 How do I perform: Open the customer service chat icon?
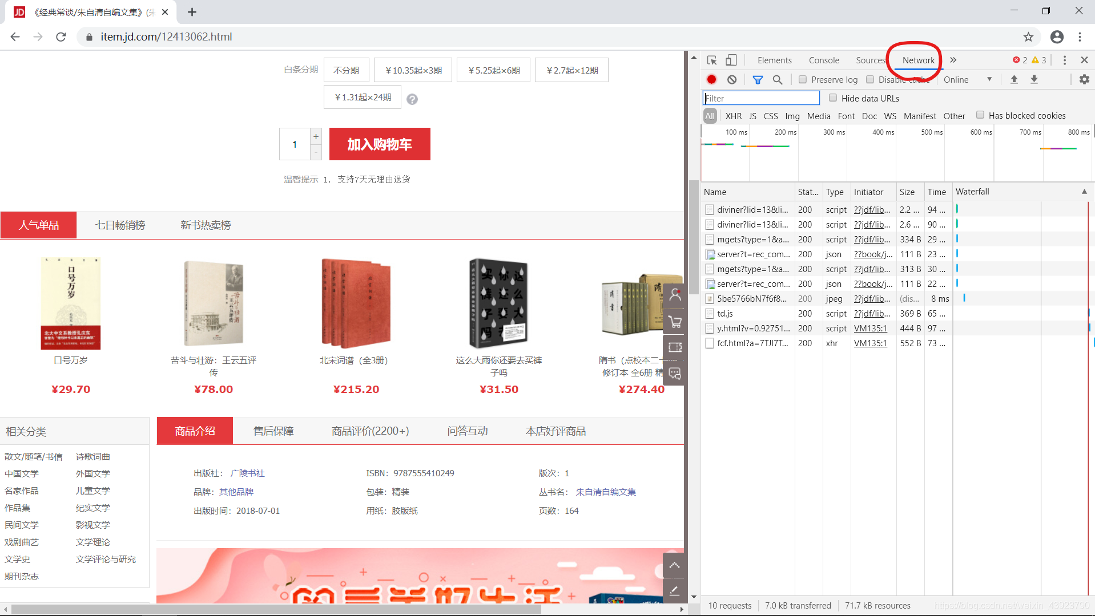tap(675, 374)
